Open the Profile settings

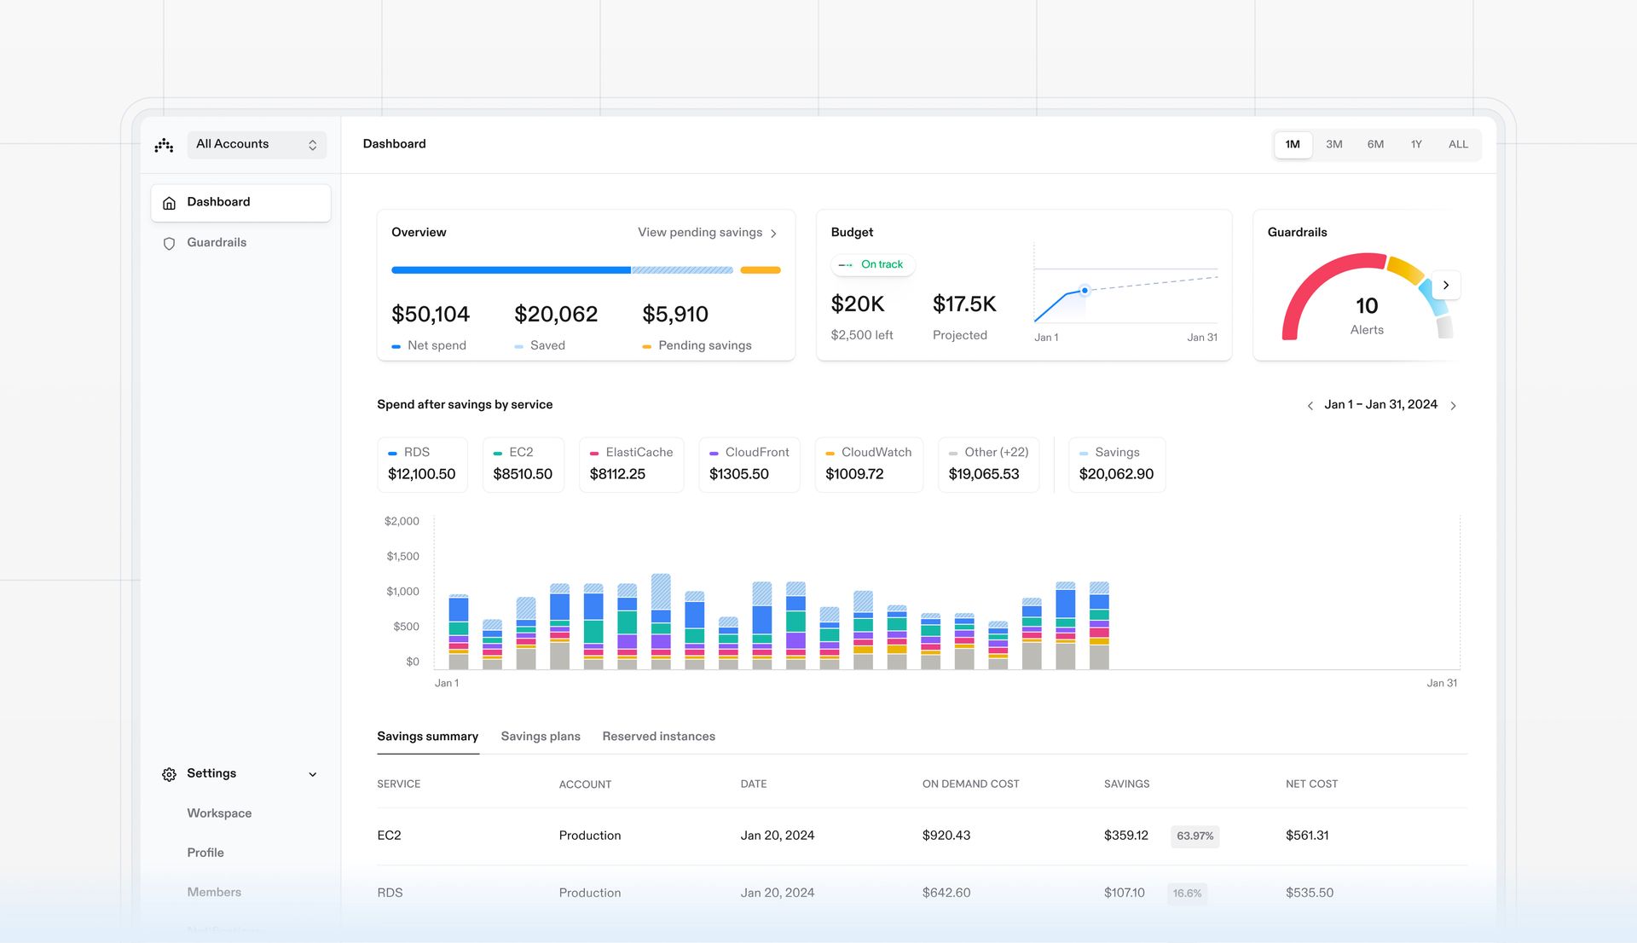[x=205, y=853]
